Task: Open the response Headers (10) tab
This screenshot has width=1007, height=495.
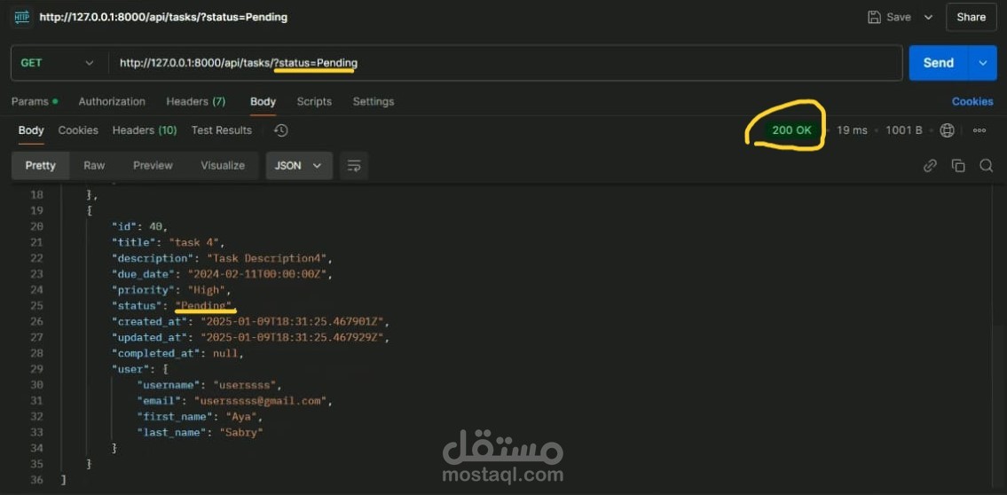Action: 145,130
